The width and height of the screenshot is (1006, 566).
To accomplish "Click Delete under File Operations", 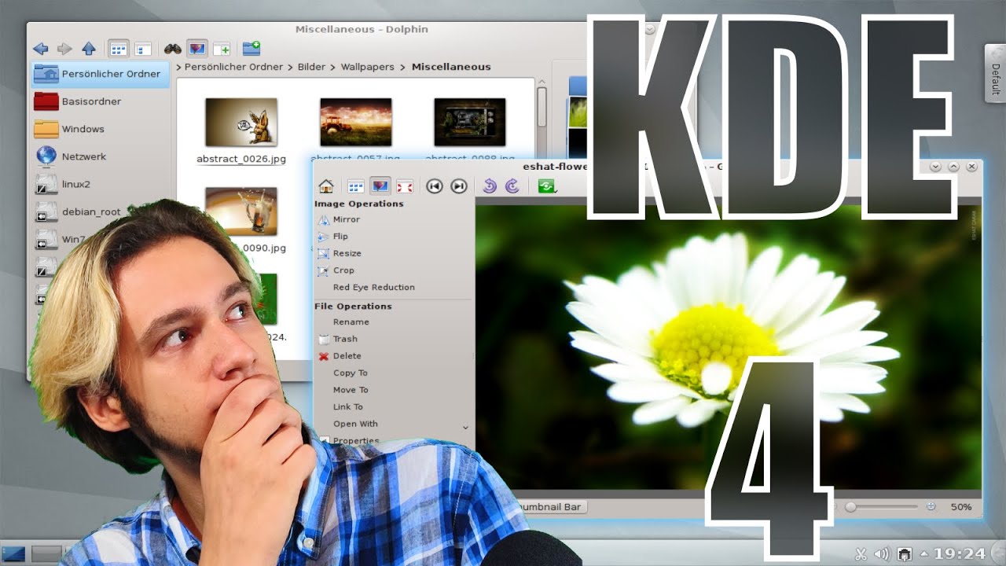I will [340, 355].
